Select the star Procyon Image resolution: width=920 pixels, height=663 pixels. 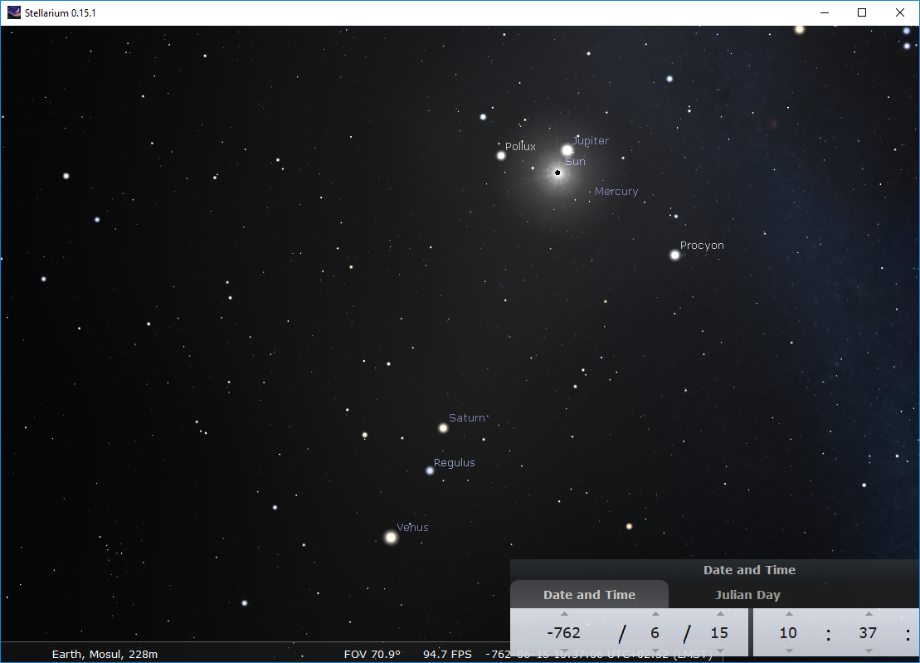pyautogui.click(x=674, y=256)
